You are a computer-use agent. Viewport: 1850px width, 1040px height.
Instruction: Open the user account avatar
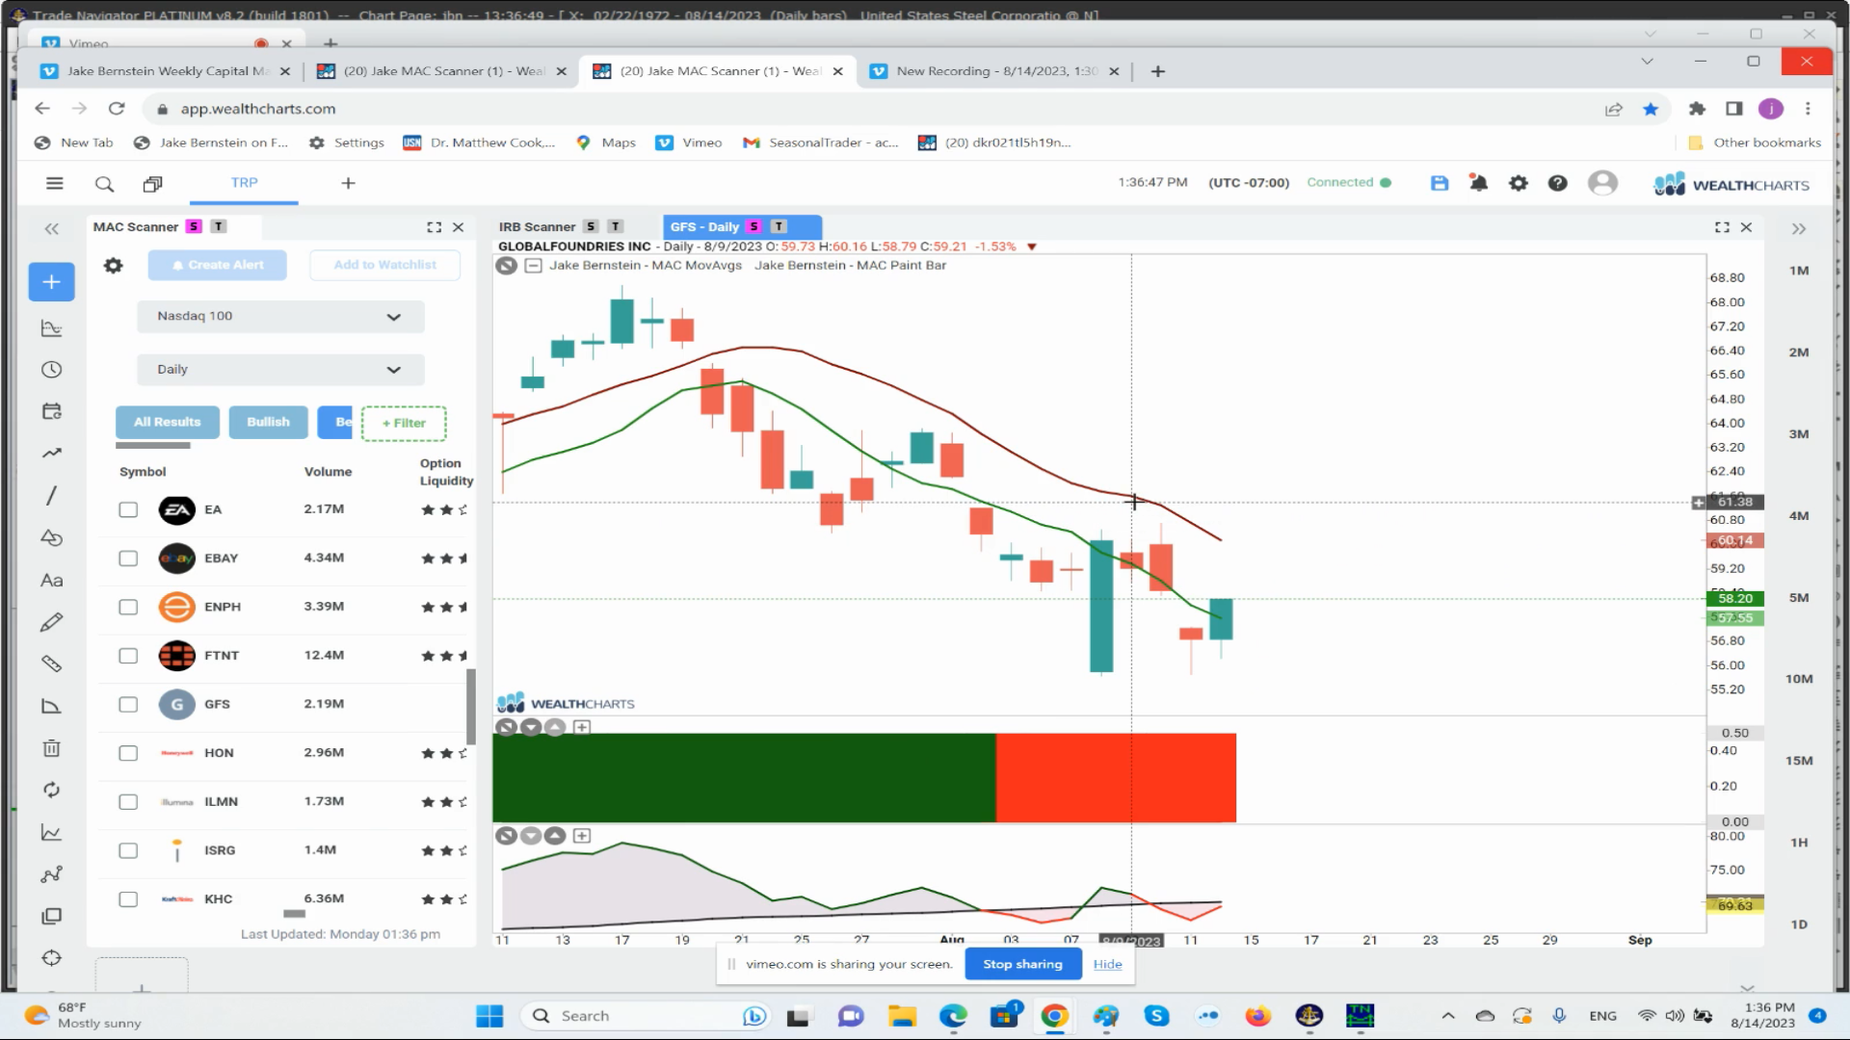tap(1602, 183)
